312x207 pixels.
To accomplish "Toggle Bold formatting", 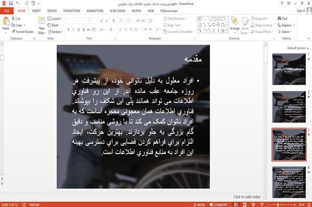I will pyautogui.click(x=69, y=30).
